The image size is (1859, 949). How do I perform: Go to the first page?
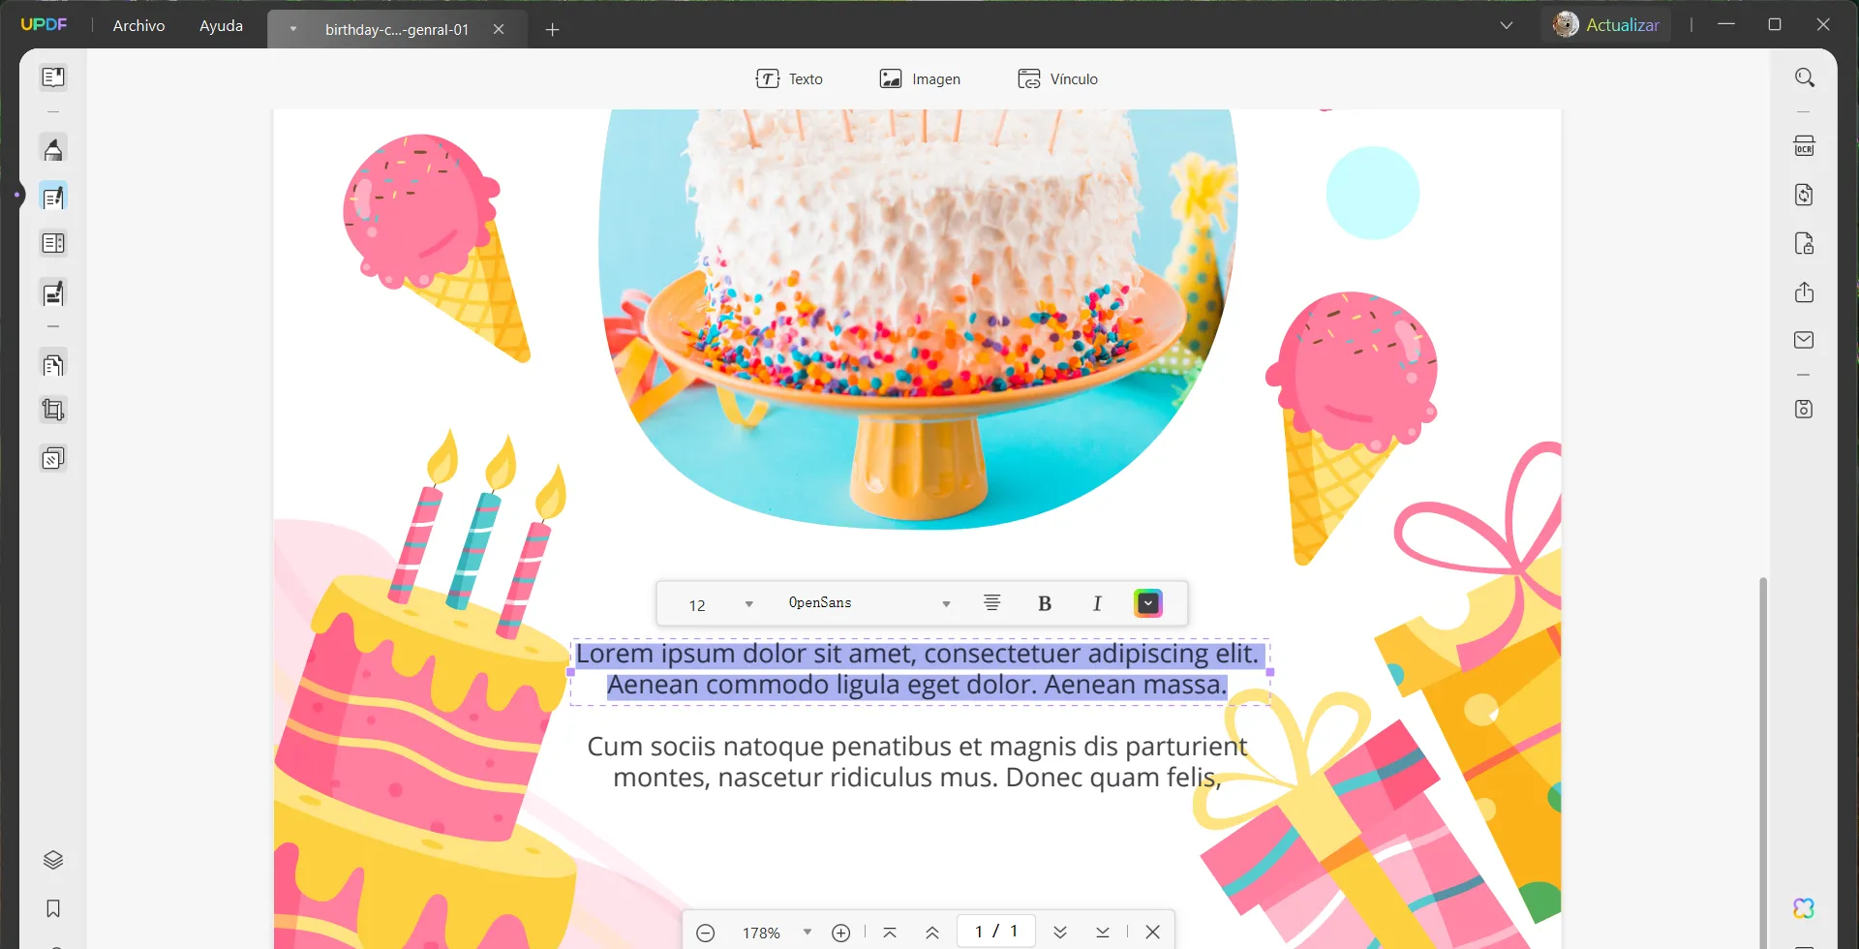coord(890,932)
